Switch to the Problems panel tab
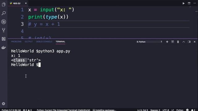Screen dimensions: 198x111 (x=16, y=42)
